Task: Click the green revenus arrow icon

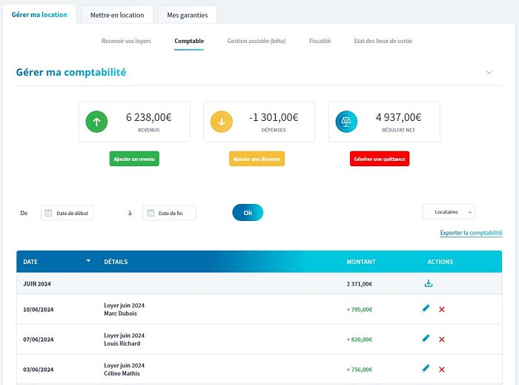Action: (97, 122)
